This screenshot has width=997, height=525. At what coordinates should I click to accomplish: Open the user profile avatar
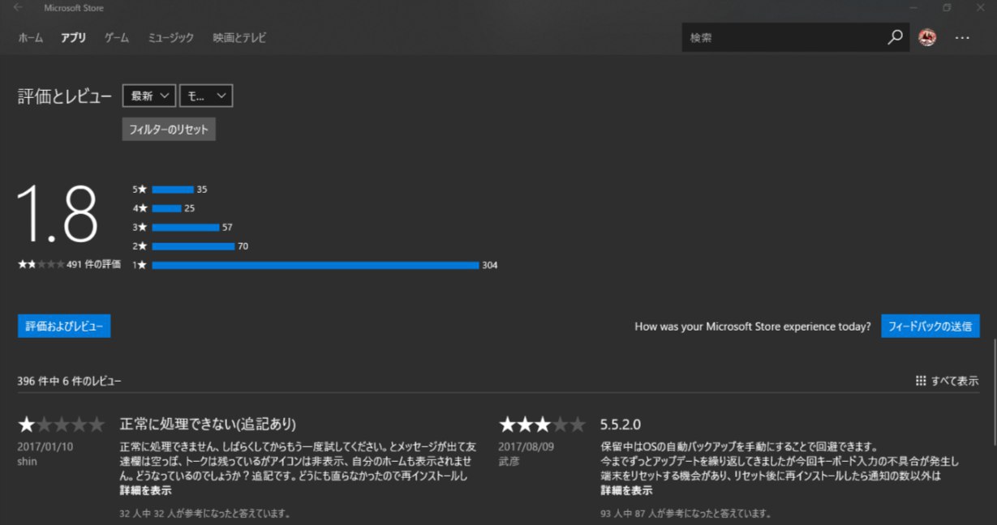pyautogui.click(x=927, y=37)
